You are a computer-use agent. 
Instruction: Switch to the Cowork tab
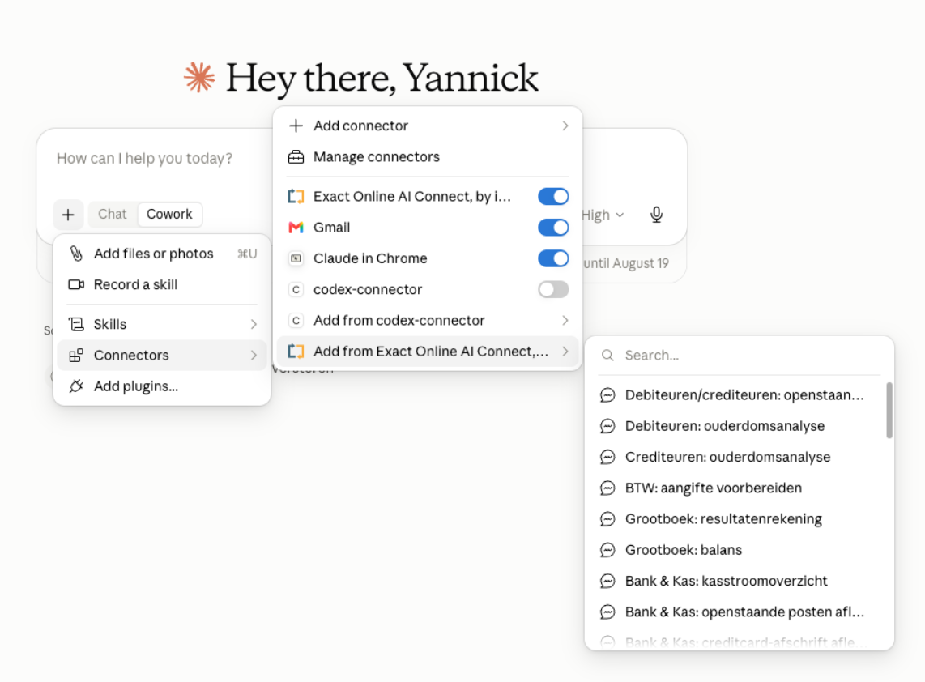click(169, 214)
